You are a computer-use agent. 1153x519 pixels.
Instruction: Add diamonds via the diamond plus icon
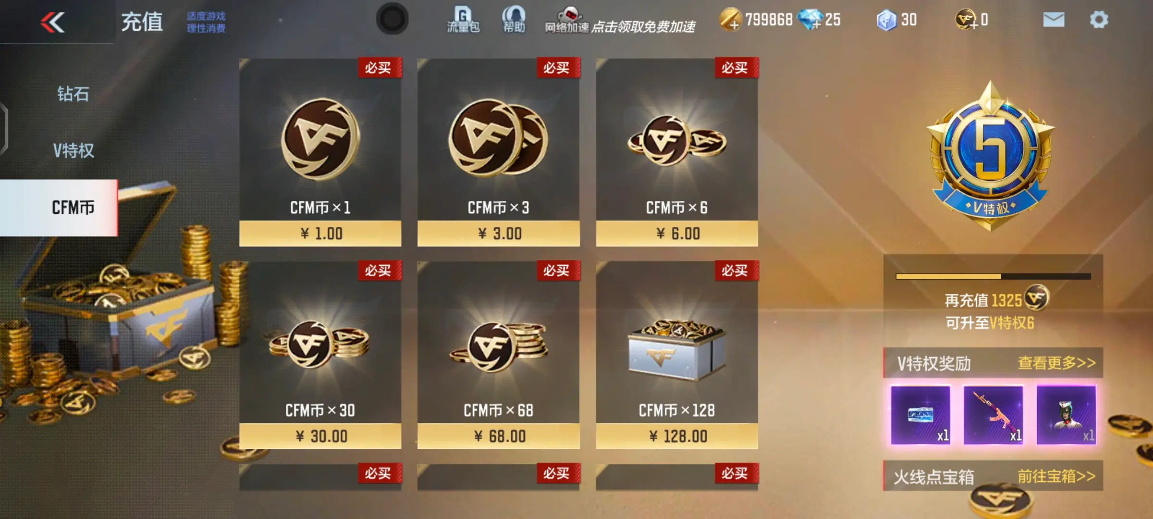click(810, 20)
